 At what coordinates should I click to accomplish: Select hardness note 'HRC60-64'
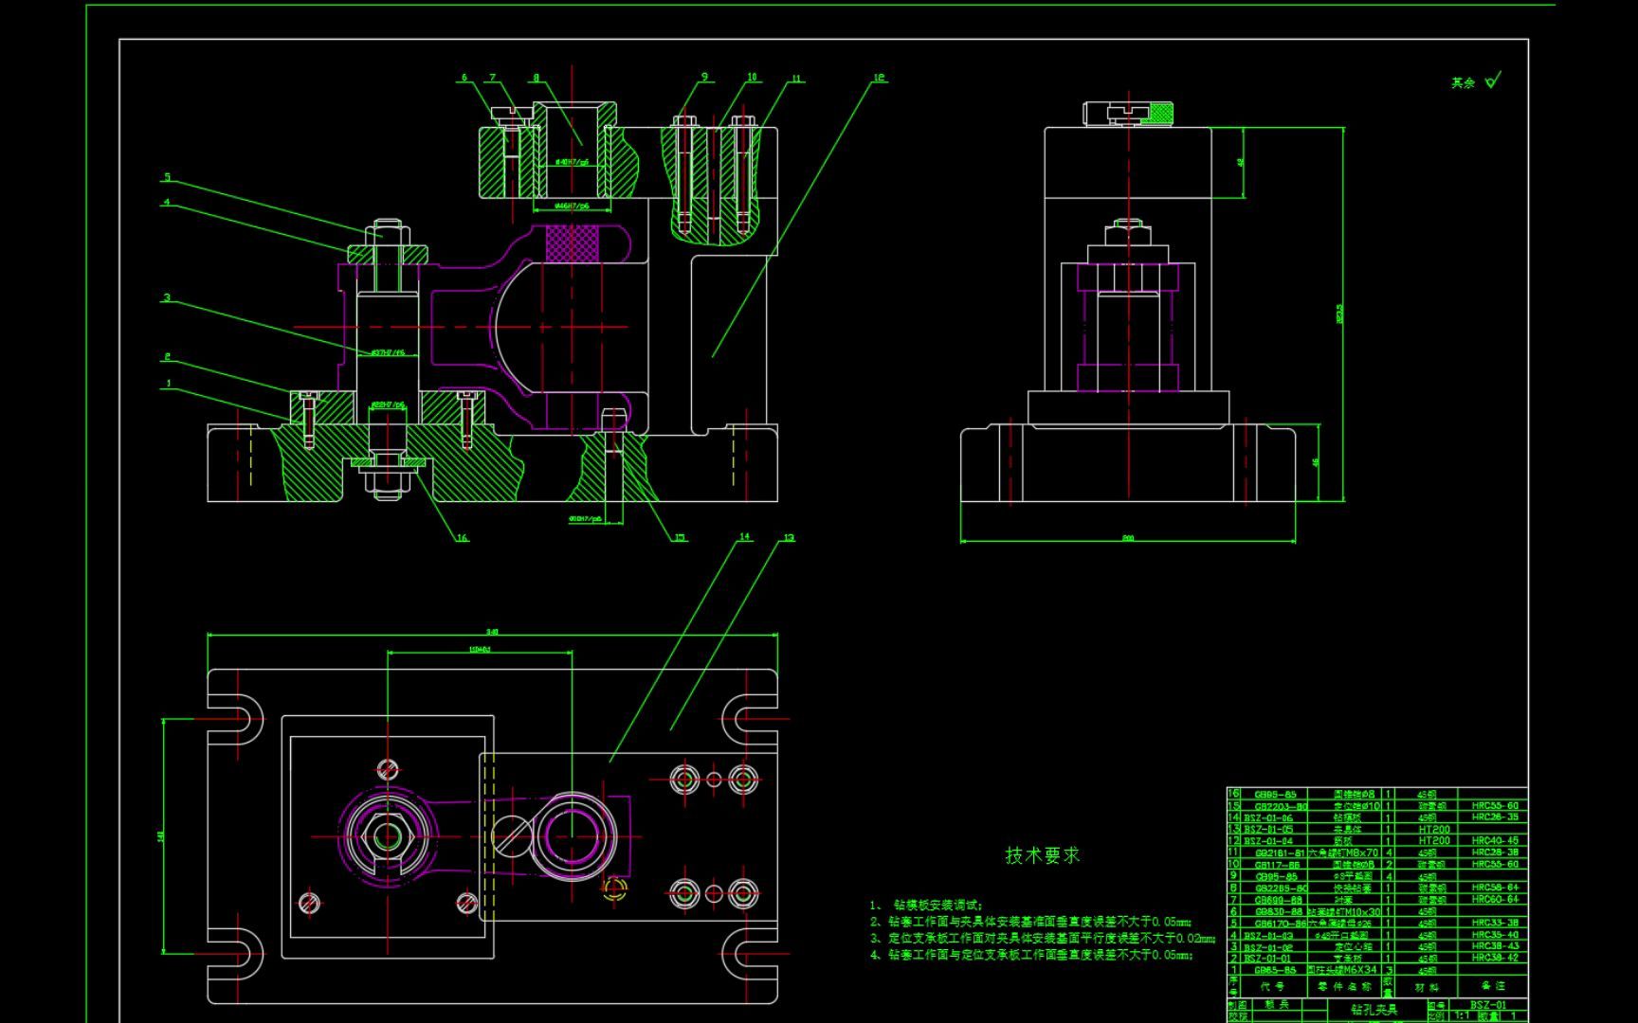coord(1496,899)
